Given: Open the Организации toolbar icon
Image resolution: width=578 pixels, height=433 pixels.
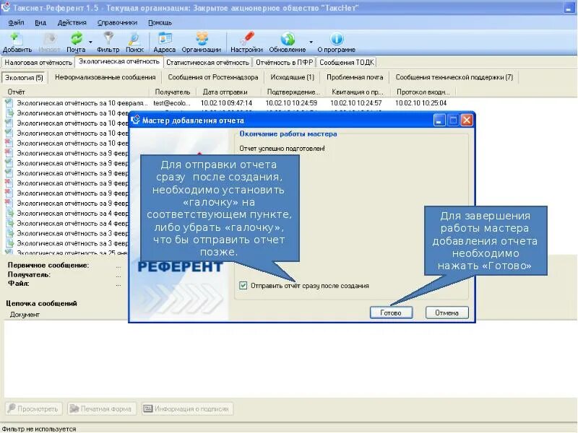Looking at the screenshot, I should point(202,43).
